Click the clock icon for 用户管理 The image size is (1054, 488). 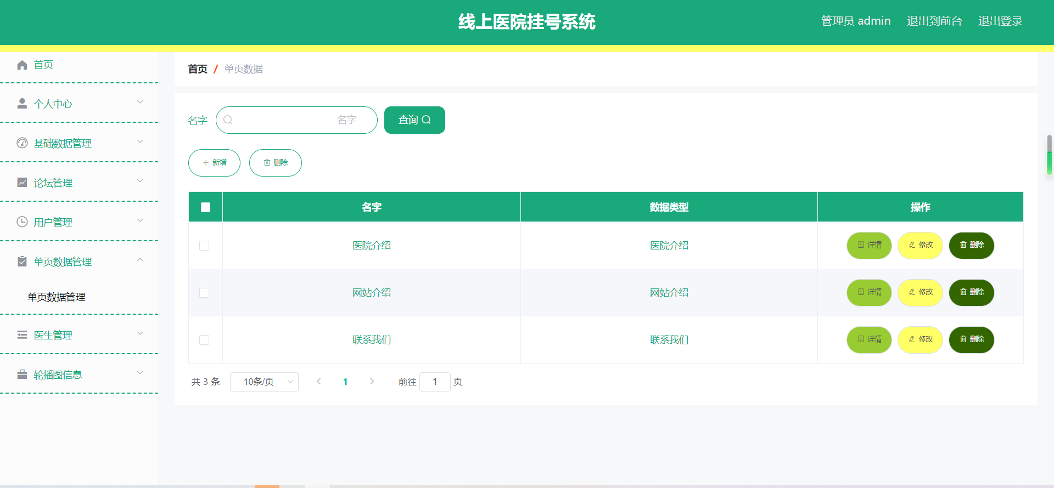(22, 222)
